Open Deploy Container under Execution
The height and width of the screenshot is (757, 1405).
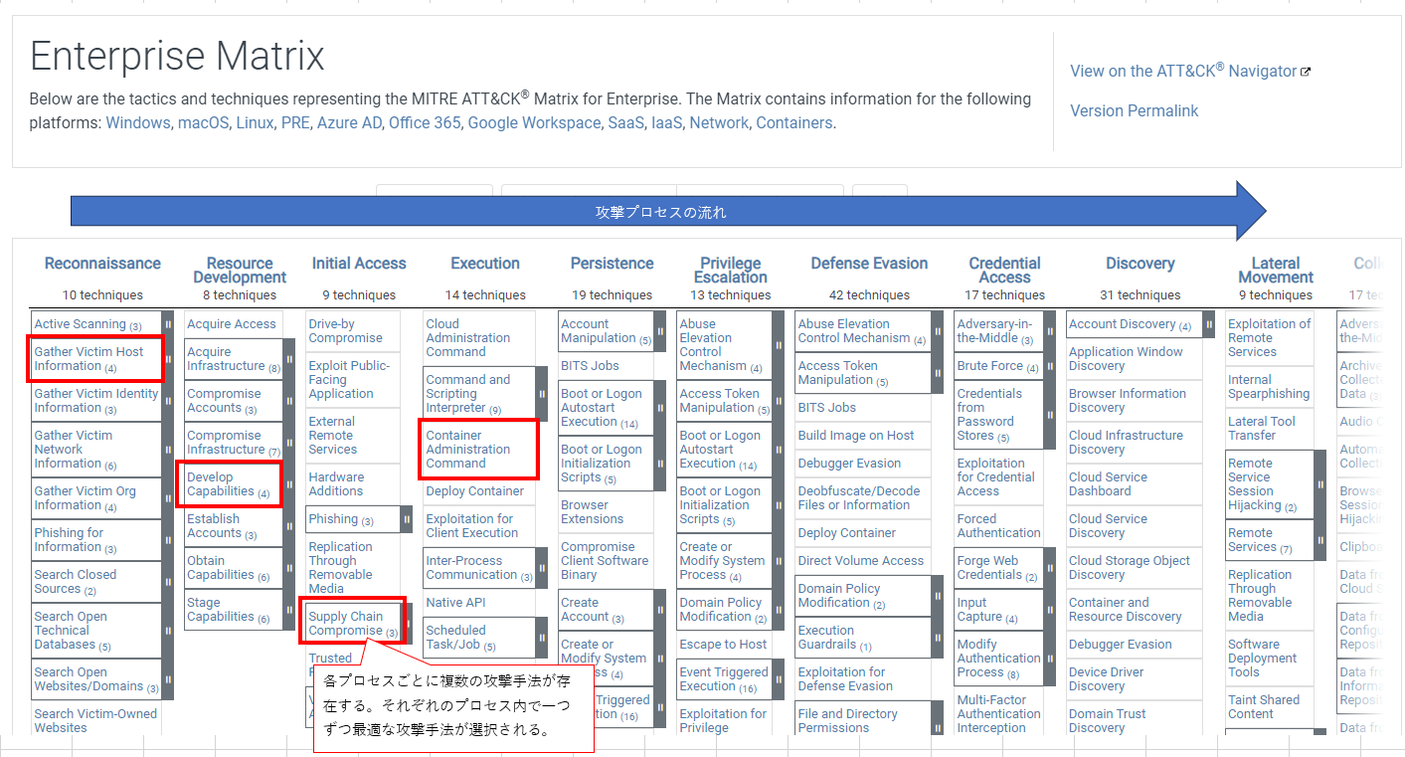(x=475, y=491)
